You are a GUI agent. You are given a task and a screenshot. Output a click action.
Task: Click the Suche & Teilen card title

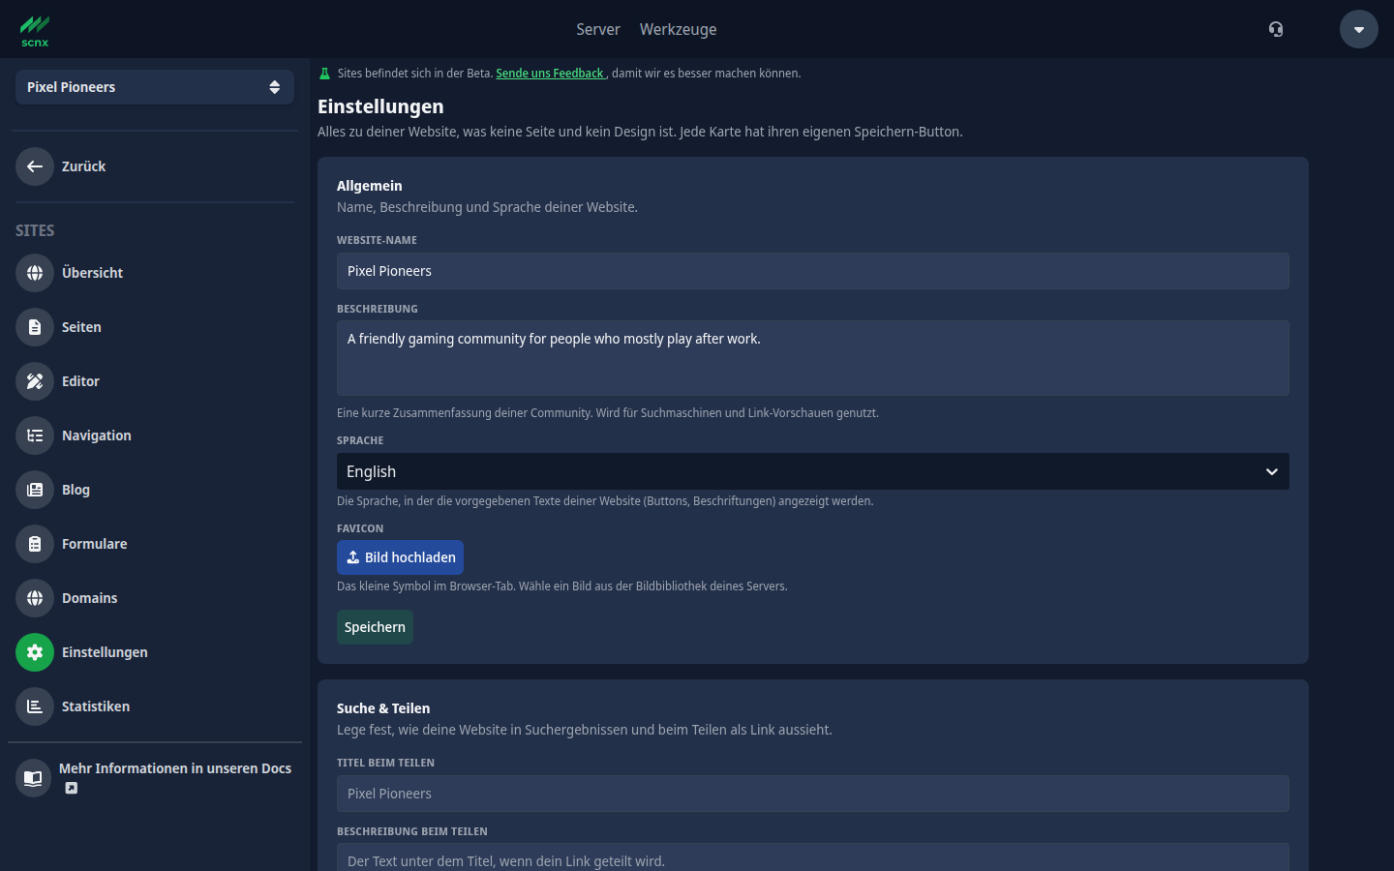[x=383, y=708]
